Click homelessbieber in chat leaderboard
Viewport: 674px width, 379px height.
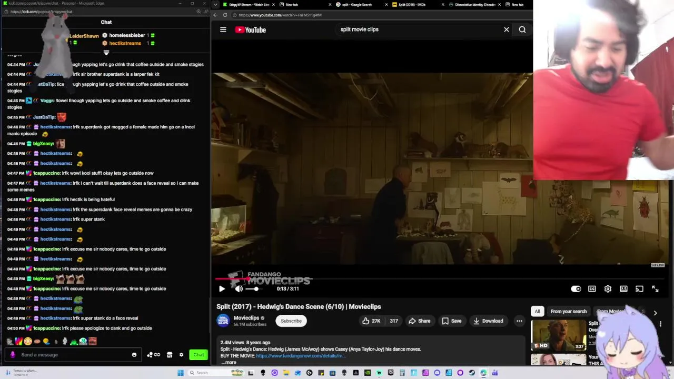point(127,35)
